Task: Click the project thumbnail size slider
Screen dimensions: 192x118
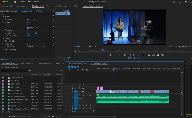Action: pyautogui.click(x=21, y=117)
